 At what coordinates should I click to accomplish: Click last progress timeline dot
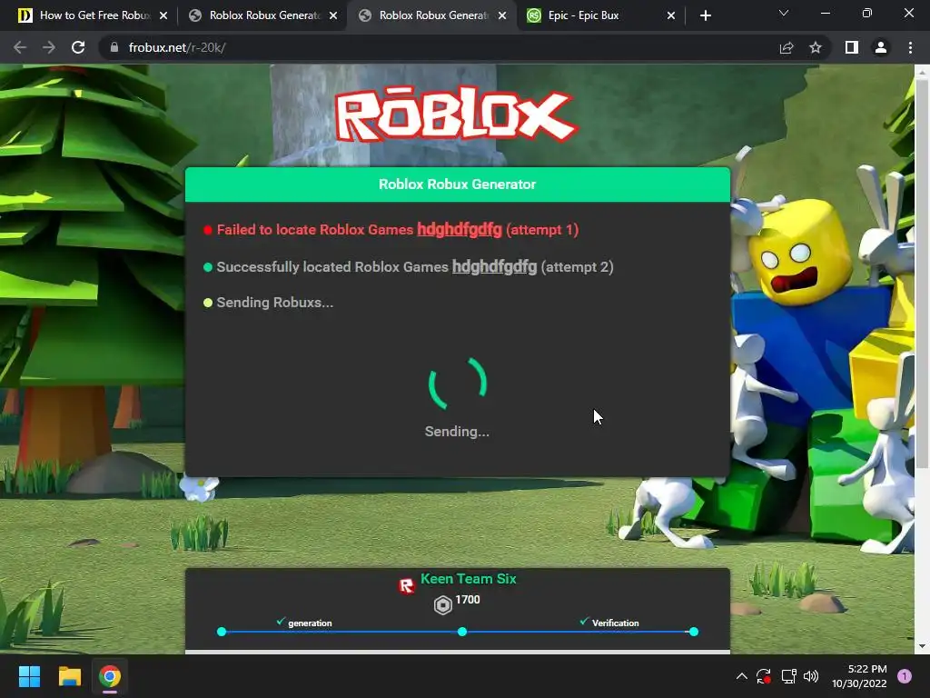(694, 632)
